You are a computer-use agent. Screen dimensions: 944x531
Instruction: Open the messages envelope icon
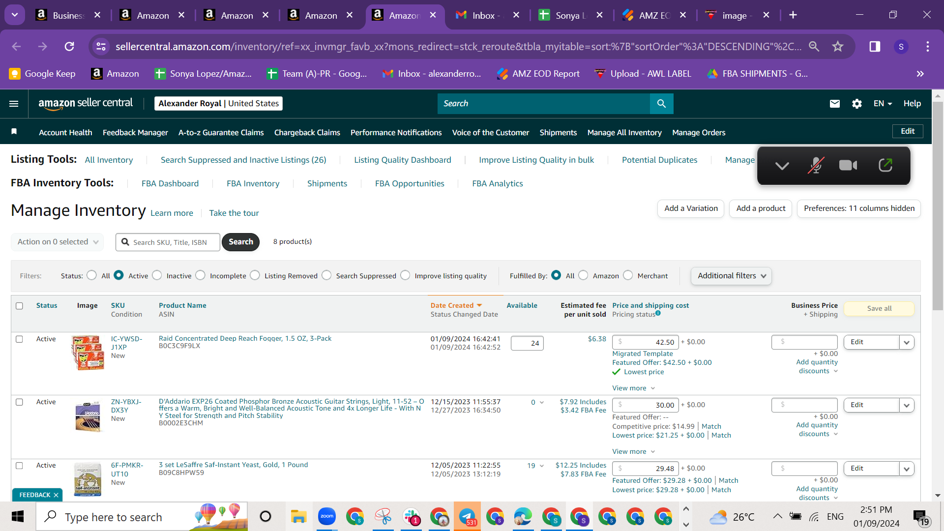tap(835, 104)
